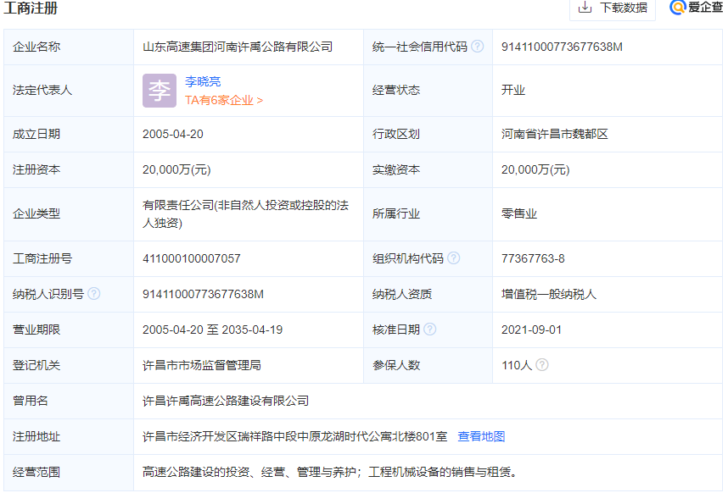This screenshot has height=493, width=728.
Task: Click help icon beside 组织机构代码
Action: click(x=454, y=258)
